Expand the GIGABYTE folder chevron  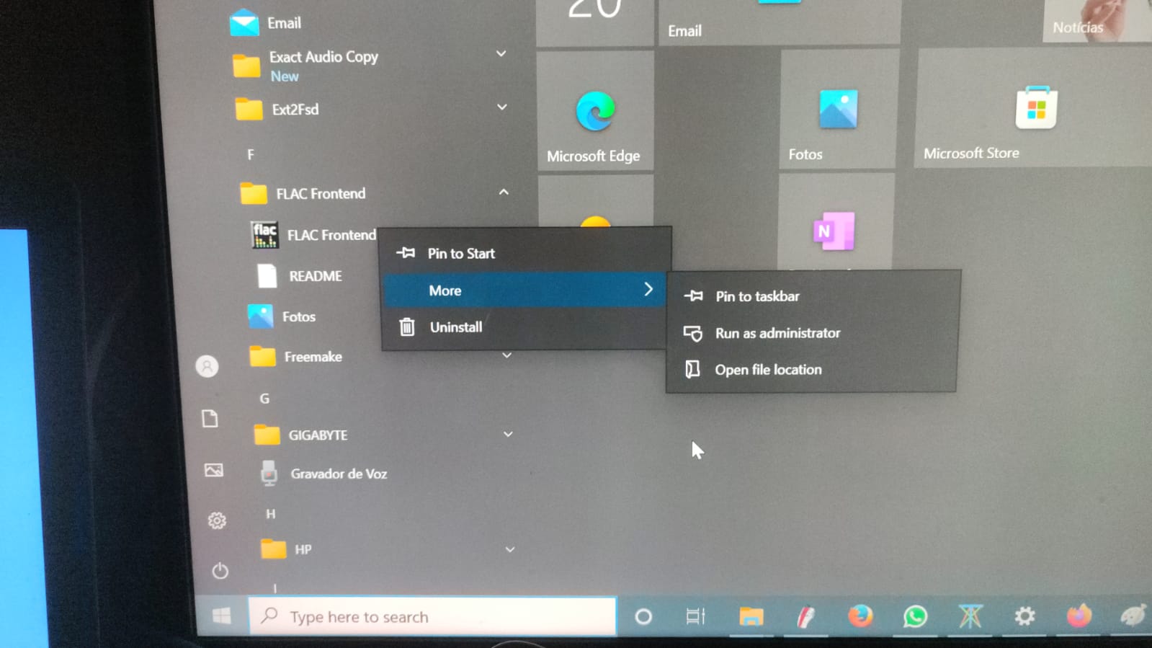(x=508, y=434)
